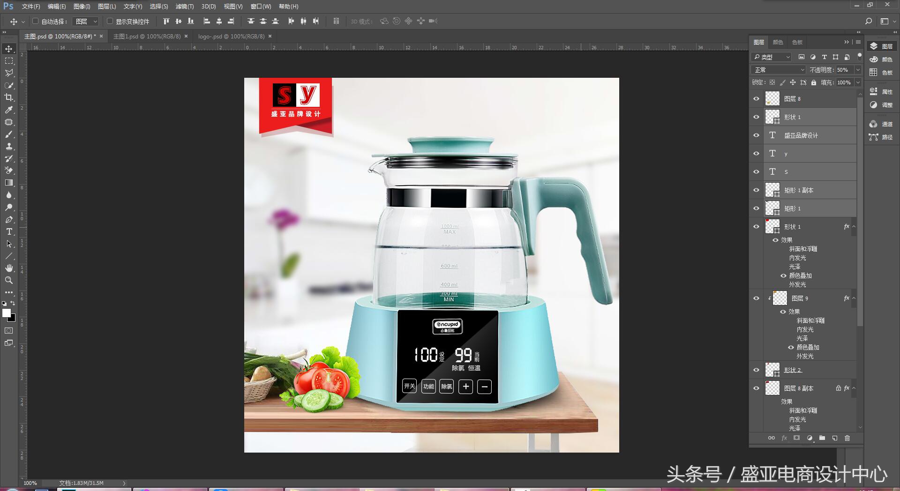Collapse the effects list on 形状 1
The height and width of the screenshot is (491, 900).
tap(853, 226)
